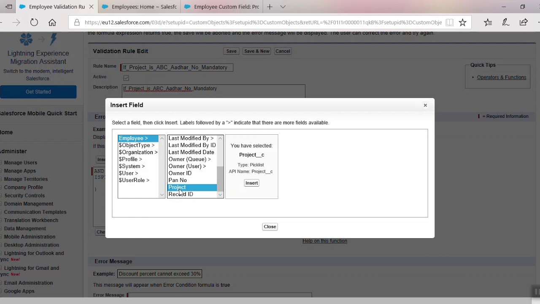The image size is (540, 304).
Task: Open a new browser tab
Action: [270, 7]
